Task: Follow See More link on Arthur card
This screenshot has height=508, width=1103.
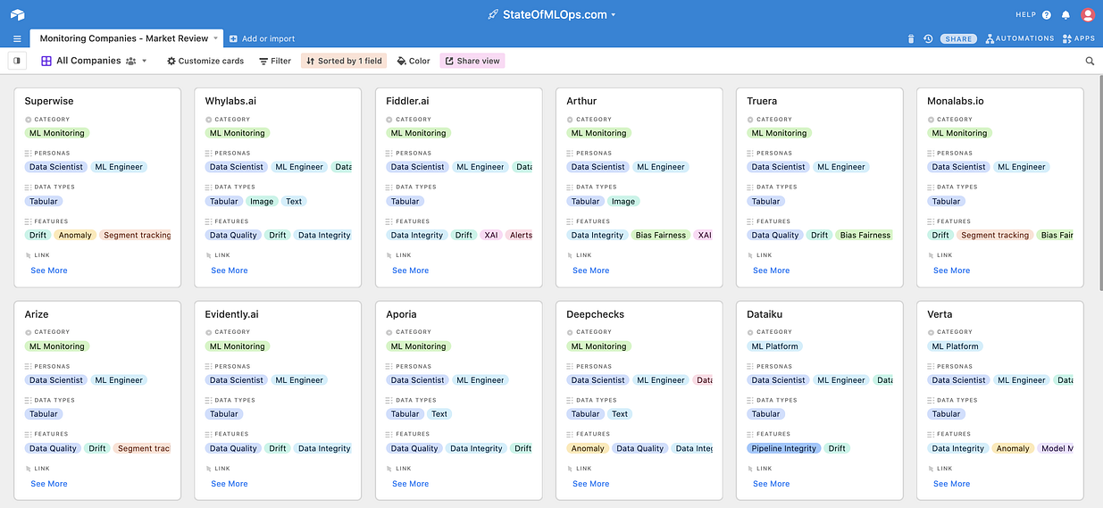Action: point(591,271)
